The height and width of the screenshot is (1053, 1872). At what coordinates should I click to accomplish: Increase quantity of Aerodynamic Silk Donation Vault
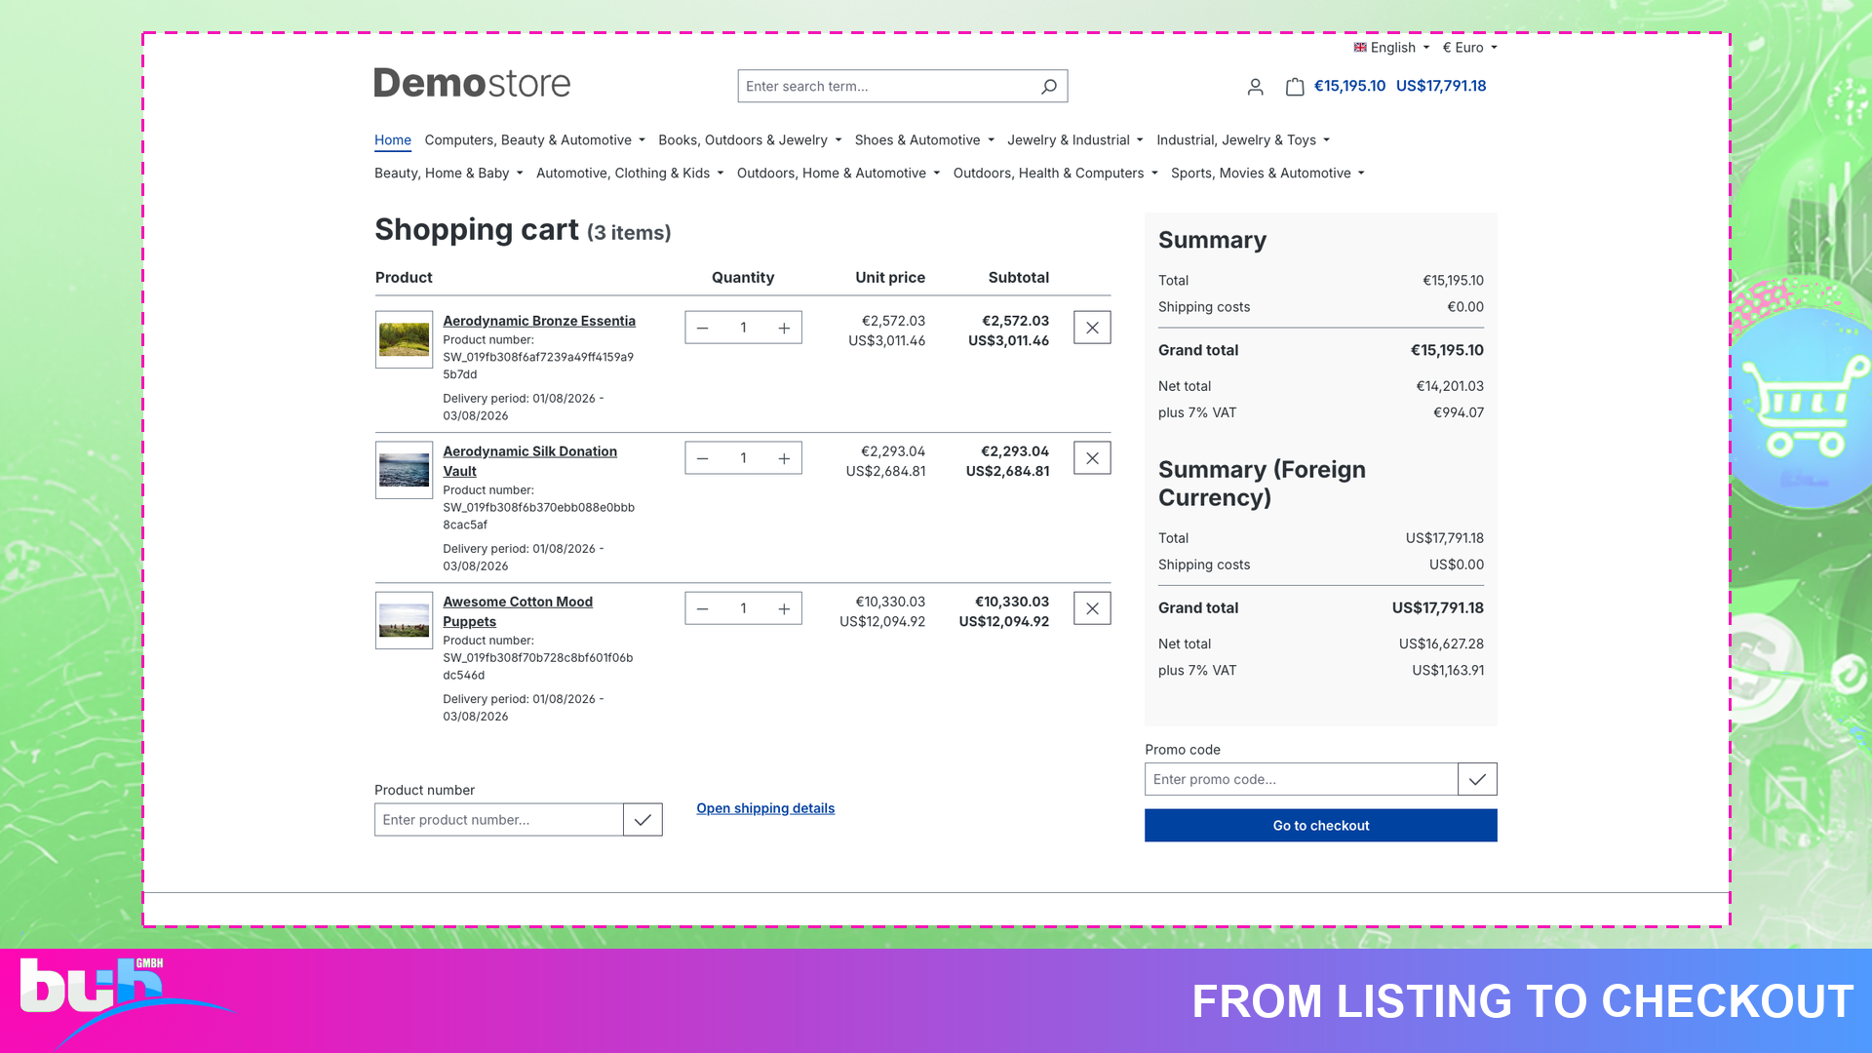784,458
